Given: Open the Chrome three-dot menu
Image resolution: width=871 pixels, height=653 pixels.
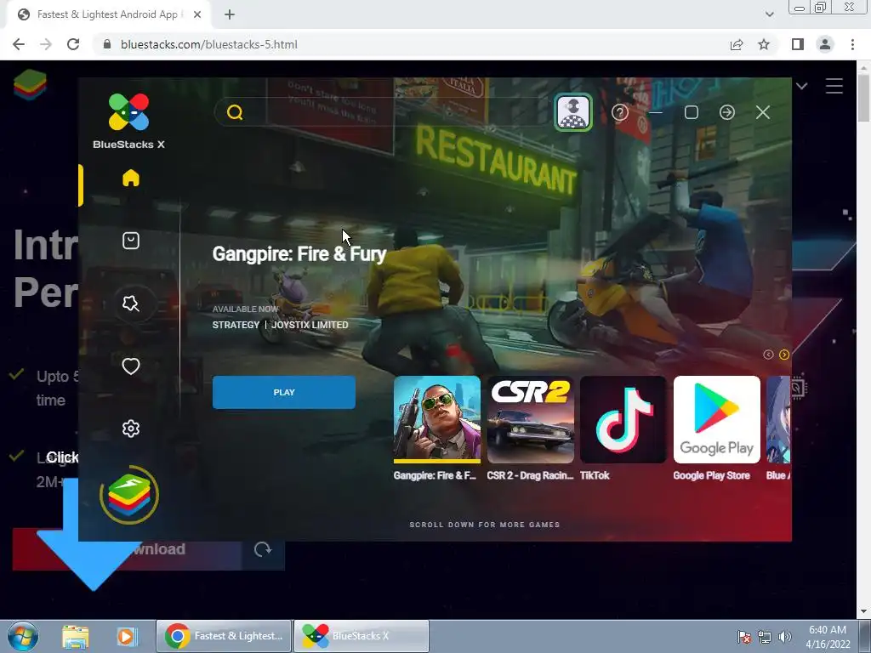Looking at the screenshot, I should click(852, 44).
